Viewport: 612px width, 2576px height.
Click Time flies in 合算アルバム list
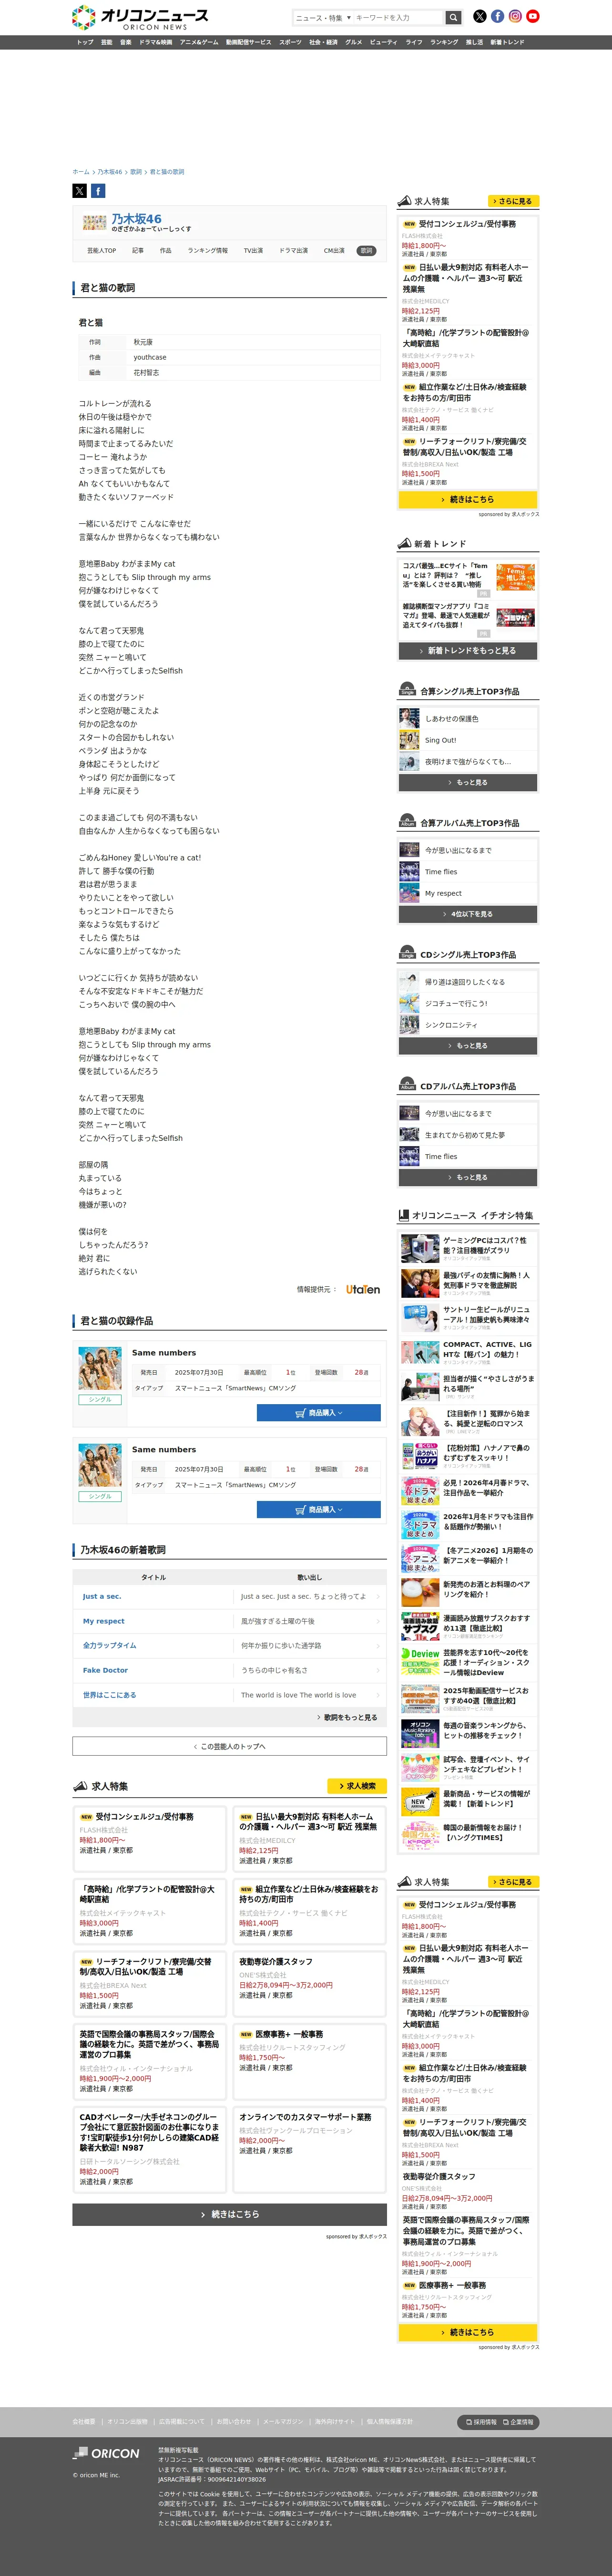click(441, 872)
